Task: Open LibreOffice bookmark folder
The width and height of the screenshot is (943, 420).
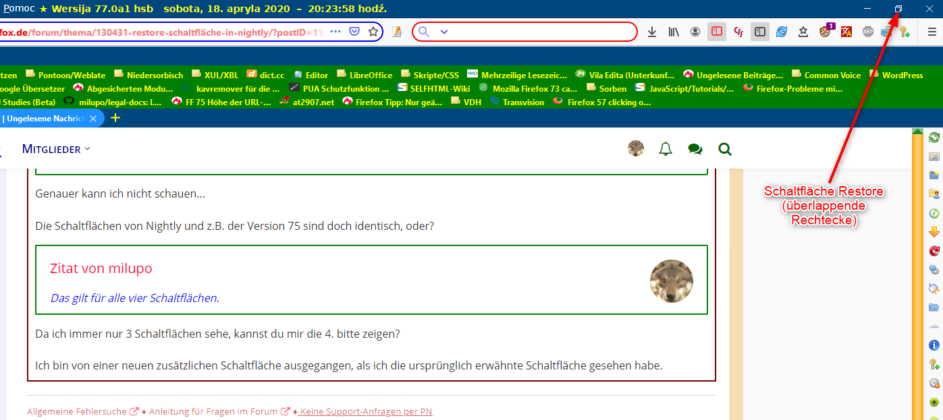Action: click(365, 75)
